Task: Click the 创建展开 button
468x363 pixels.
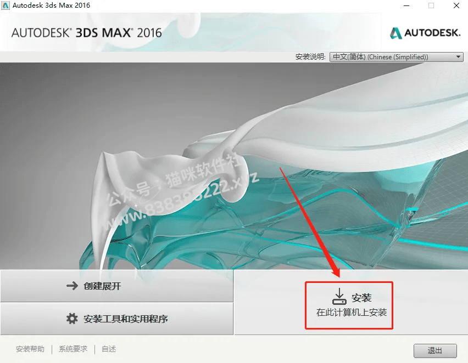Action: pyautogui.click(x=116, y=286)
